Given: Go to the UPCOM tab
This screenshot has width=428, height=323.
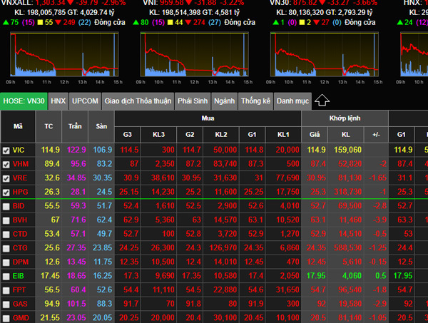Looking at the screenshot, I should (86, 101).
